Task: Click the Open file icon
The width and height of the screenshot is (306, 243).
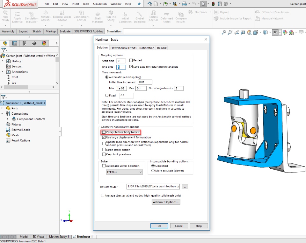Action: (x=165, y=4)
